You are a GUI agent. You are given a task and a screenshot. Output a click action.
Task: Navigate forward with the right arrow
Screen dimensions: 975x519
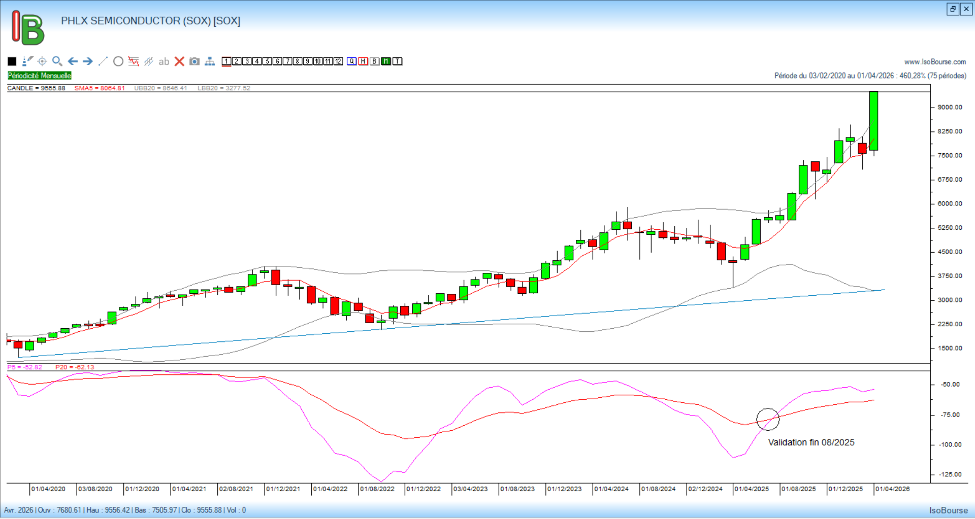pyautogui.click(x=88, y=61)
